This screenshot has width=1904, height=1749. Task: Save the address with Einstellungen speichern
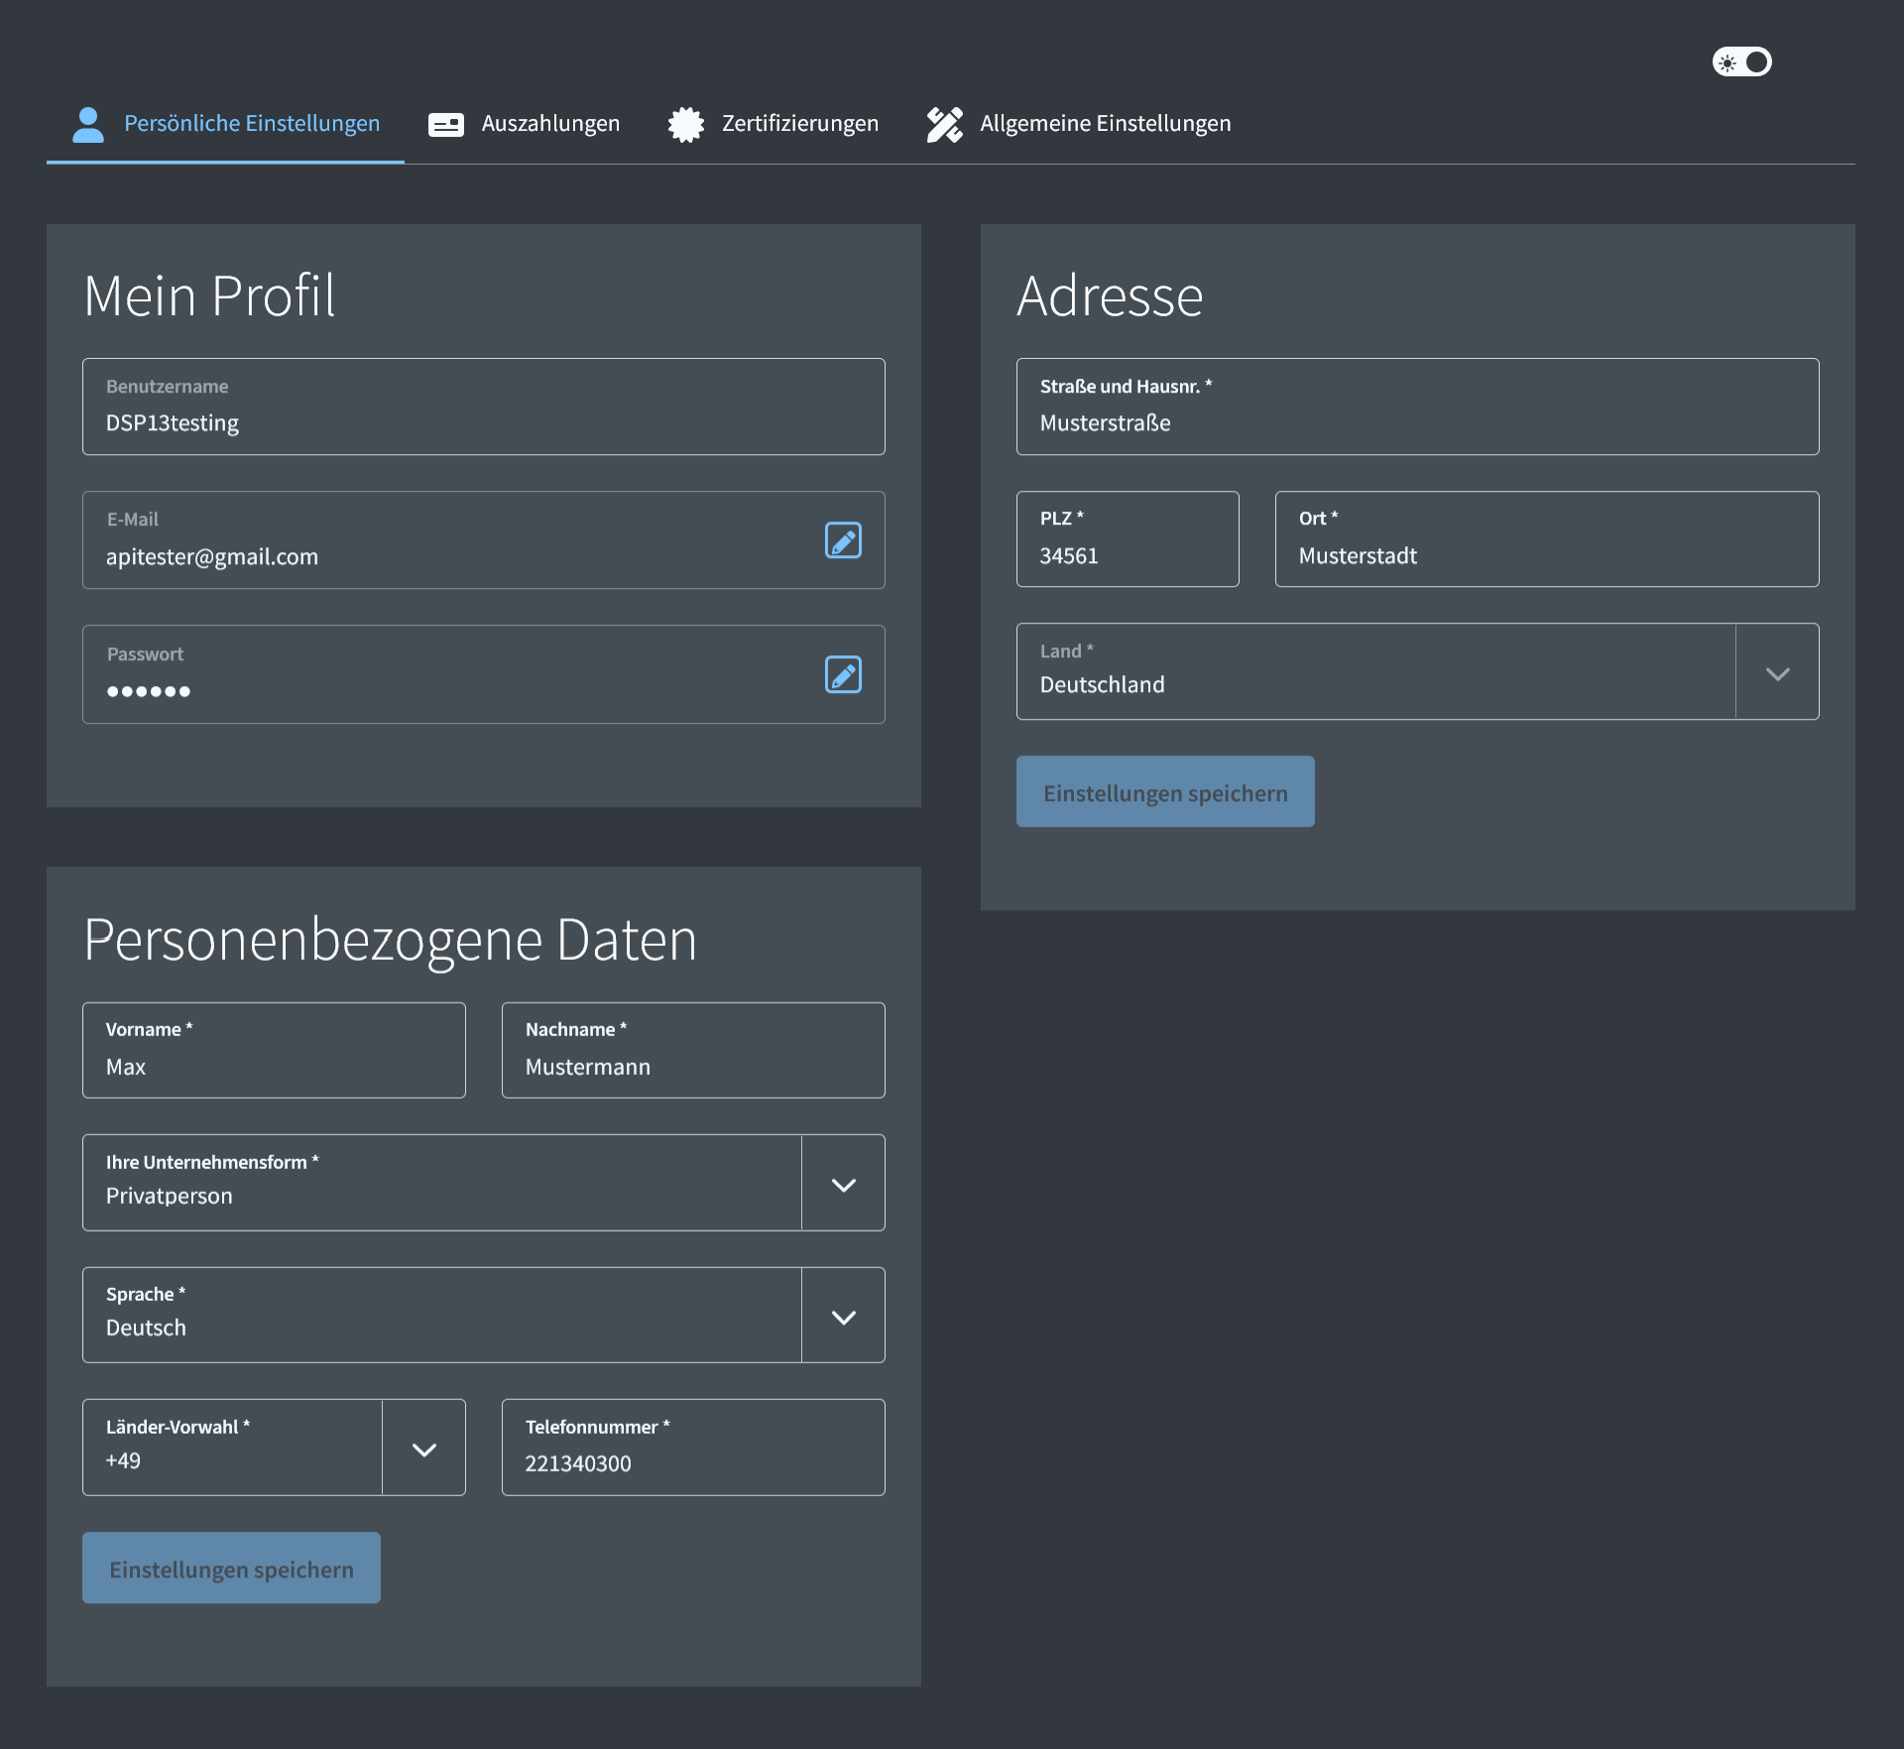1165,792
